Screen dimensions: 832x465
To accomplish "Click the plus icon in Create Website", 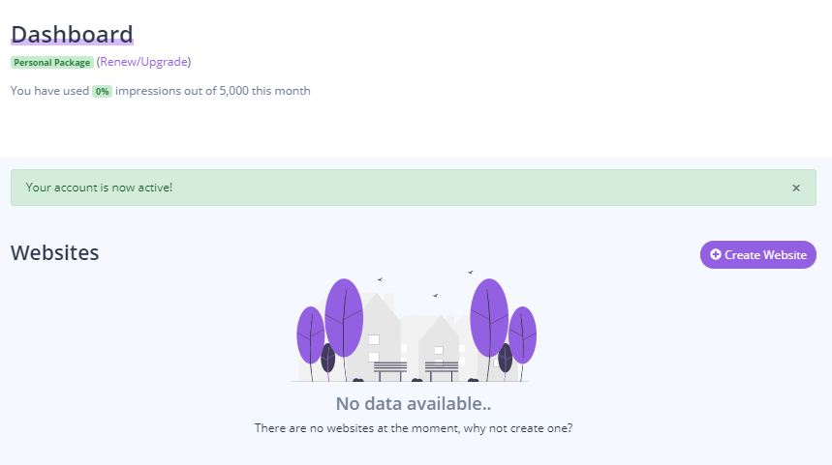I will (715, 255).
